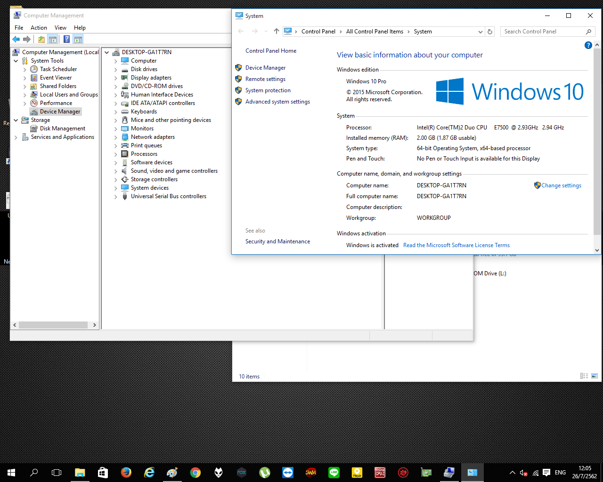Expand the Event Viewer node
Screen dimensions: 603x482
point(25,78)
